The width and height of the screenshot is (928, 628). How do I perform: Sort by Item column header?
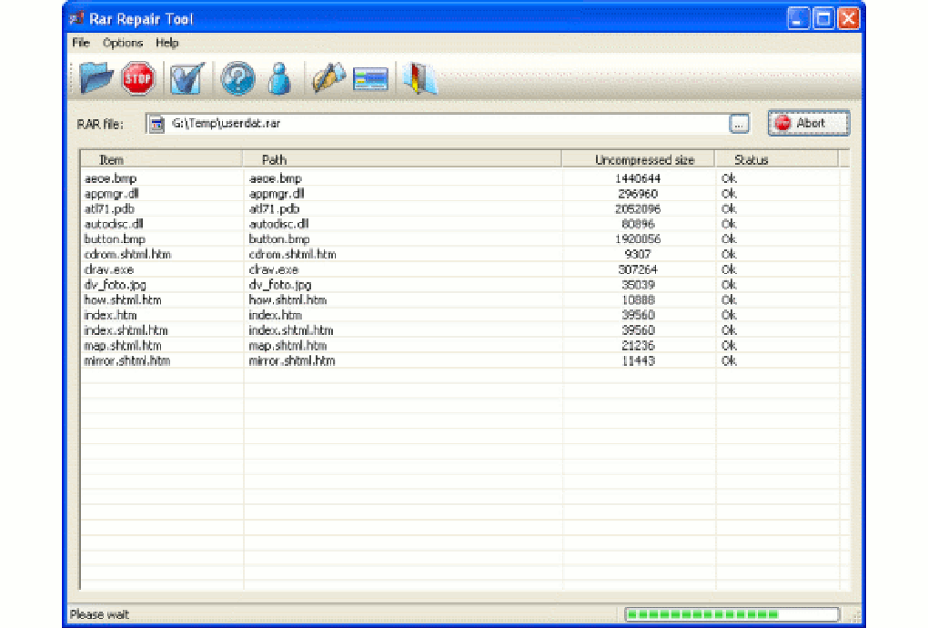point(161,160)
